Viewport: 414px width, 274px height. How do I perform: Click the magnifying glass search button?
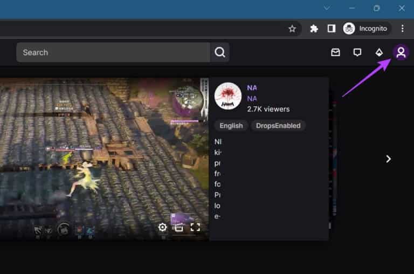(220, 52)
